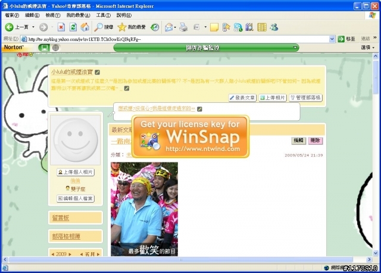The image size is (381, 273).
Task: Click the 編輯 button on the article
Action: coord(298,140)
